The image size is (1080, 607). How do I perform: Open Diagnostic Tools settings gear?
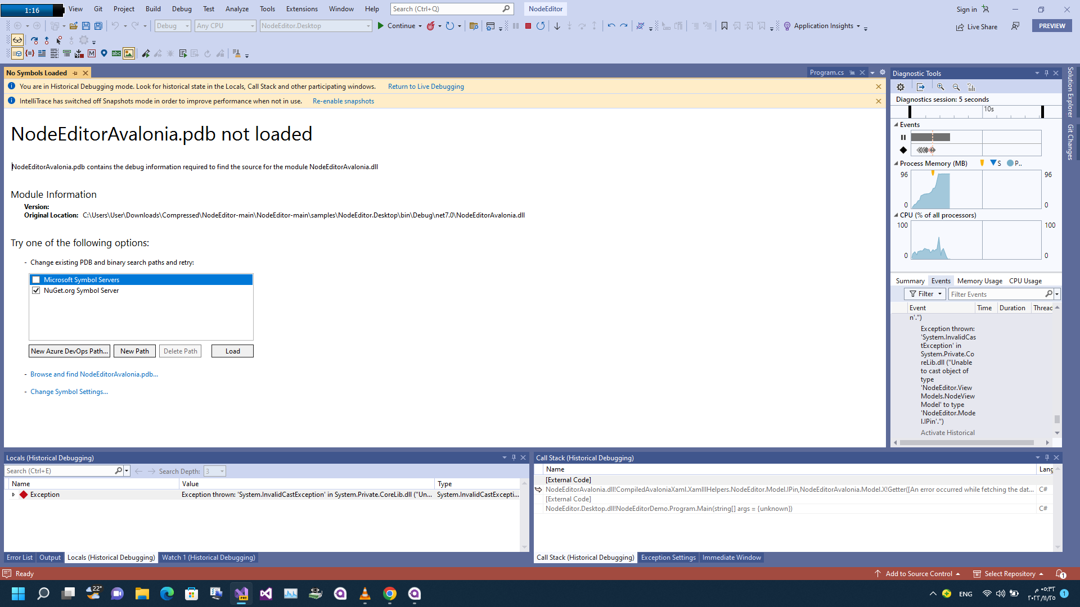coord(901,87)
